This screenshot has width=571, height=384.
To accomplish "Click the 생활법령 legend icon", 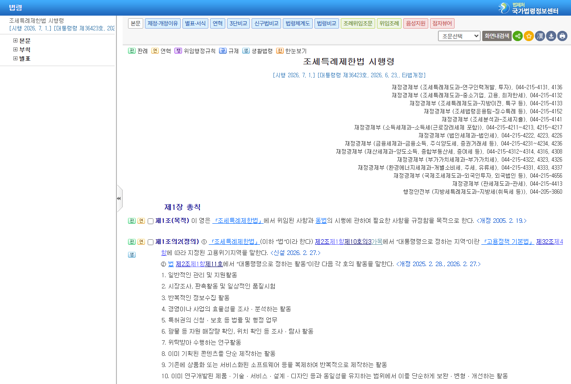I will [x=246, y=51].
